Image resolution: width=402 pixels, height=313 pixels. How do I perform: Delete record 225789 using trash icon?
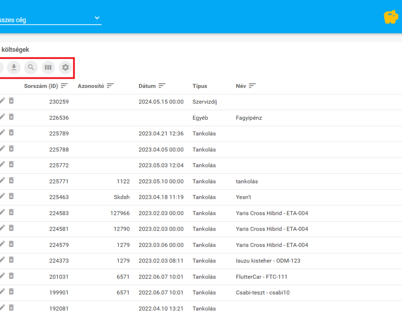pos(11,133)
